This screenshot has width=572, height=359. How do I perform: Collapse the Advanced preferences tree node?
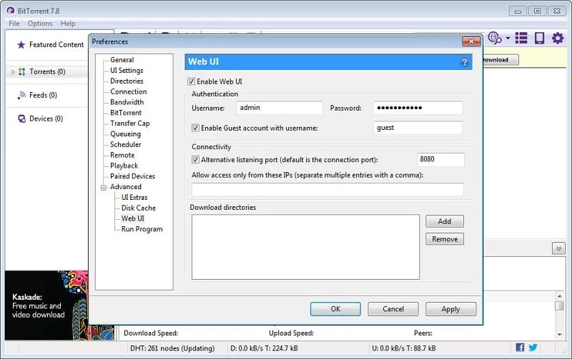tap(104, 187)
